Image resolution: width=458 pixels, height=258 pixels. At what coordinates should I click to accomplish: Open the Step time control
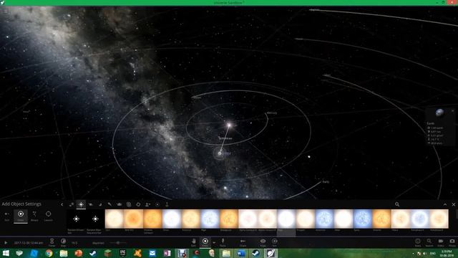pyautogui.click(x=63, y=242)
